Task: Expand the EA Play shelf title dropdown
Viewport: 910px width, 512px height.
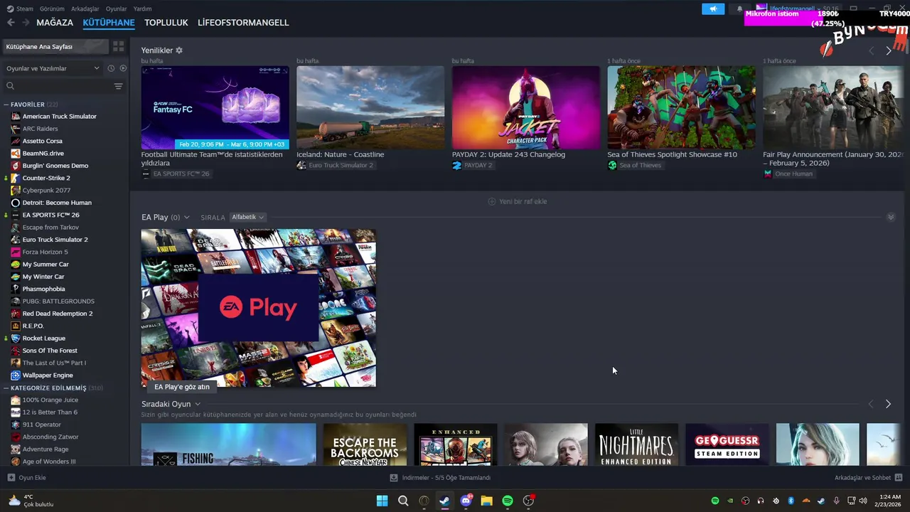Action: tap(186, 217)
